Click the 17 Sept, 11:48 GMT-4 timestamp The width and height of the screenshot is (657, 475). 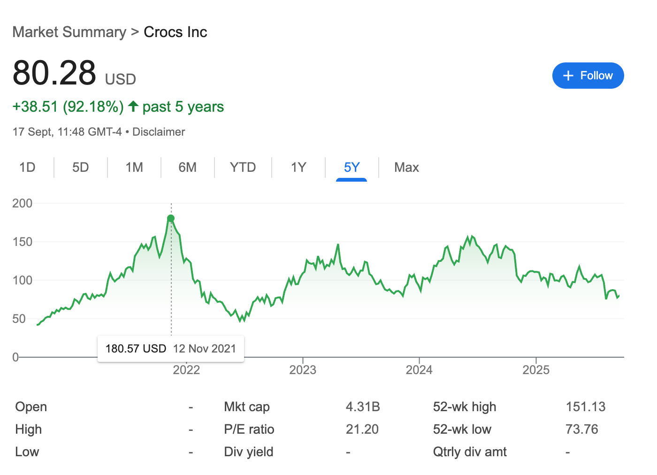67,132
